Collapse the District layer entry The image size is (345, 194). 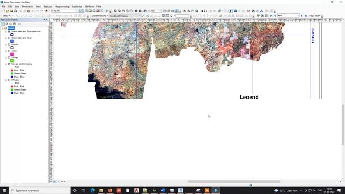pyautogui.click(x=6, y=44)
